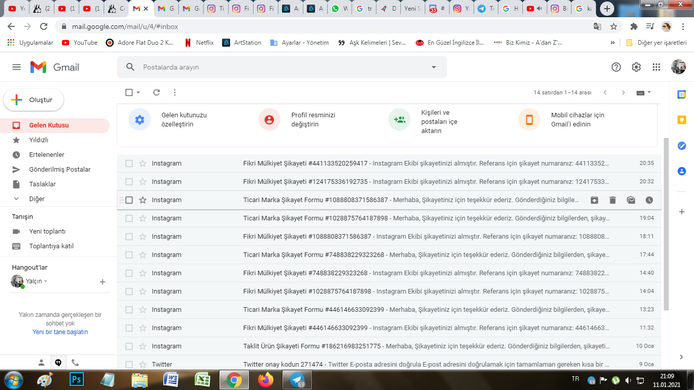Open Ertelenenler snoozed folder
The width and height of the screenshot is (694, 390).
pyautogui.click(x=55, y=155)
